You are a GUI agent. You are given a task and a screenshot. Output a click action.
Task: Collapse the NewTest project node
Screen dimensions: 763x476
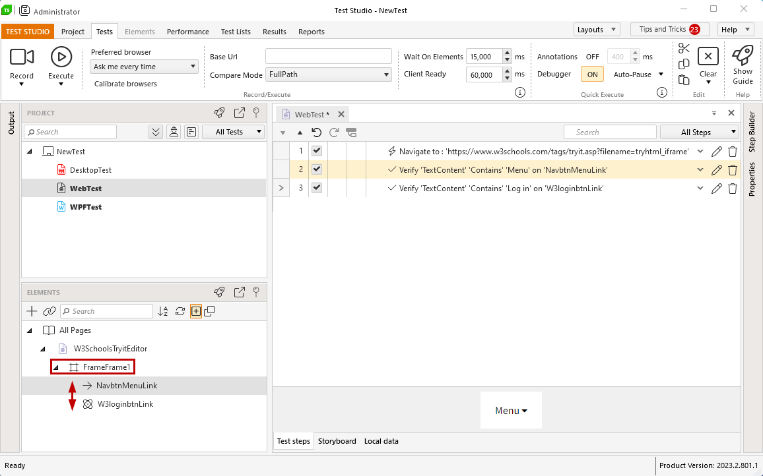(x=30, y=152)
